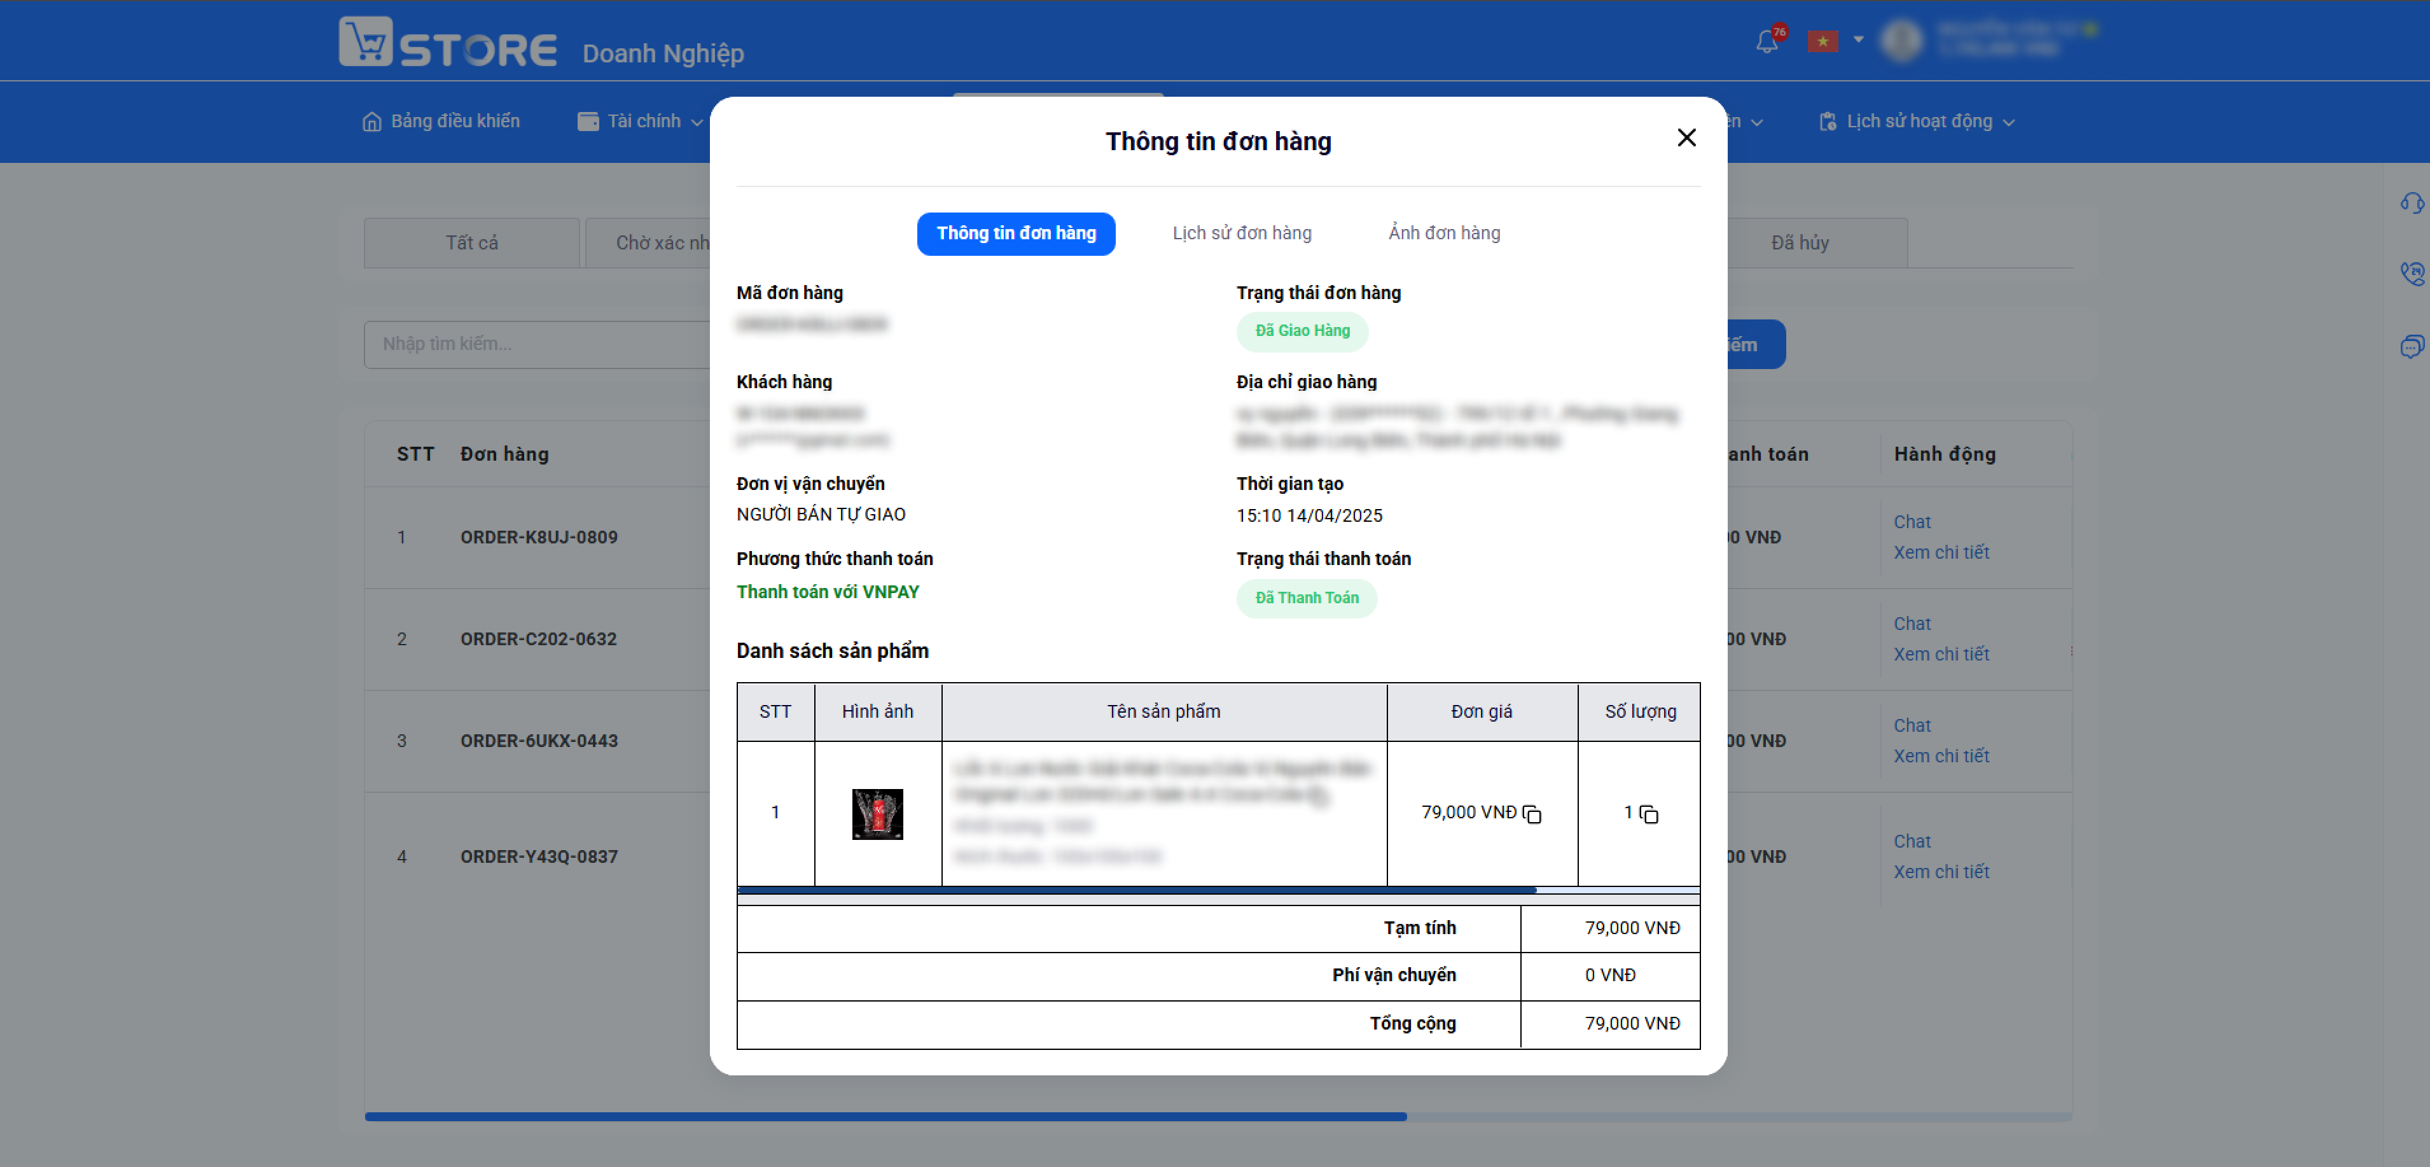2430x1167 pixels.
Task: Click the Vietnam flag language icon
Action: tap(1822, 41)
